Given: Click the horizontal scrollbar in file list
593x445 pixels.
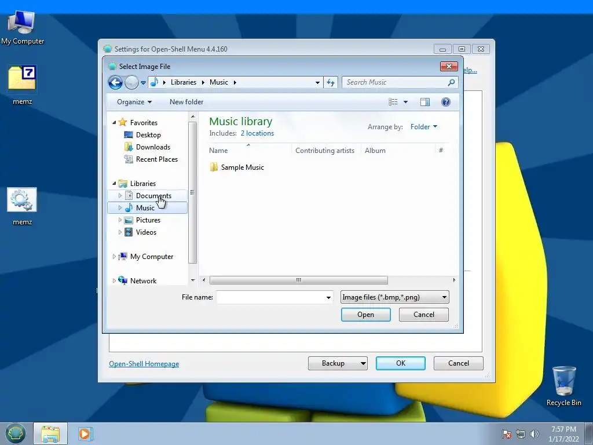Looking at the screenshot, I should pyautogui.click(x=298, y=280).
